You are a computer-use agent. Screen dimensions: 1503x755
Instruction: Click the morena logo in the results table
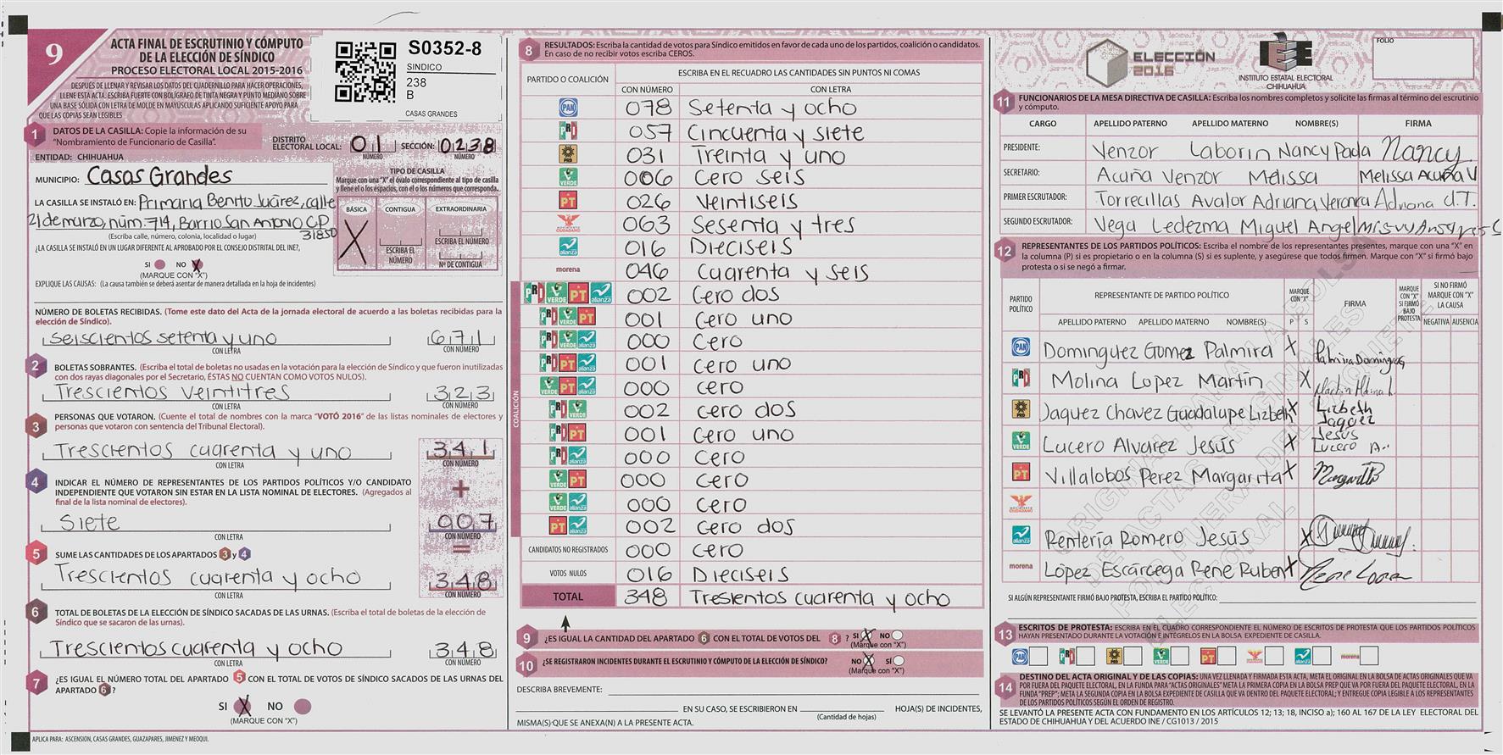coord(567,269)
